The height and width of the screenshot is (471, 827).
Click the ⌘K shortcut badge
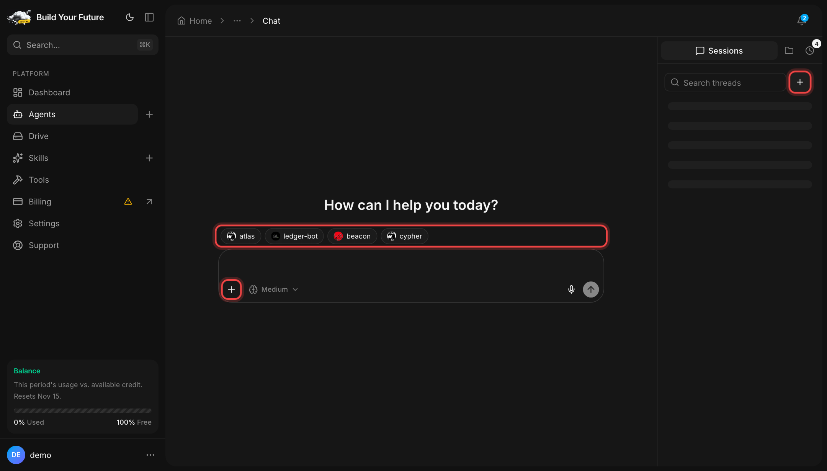click(x=145, y=45)
